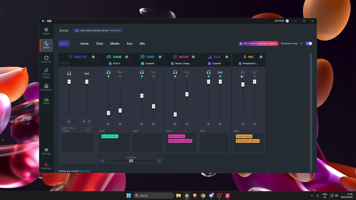Open Google Chrome from taskbar
Screen dimensions: 356x200
[x=203, y=196]
